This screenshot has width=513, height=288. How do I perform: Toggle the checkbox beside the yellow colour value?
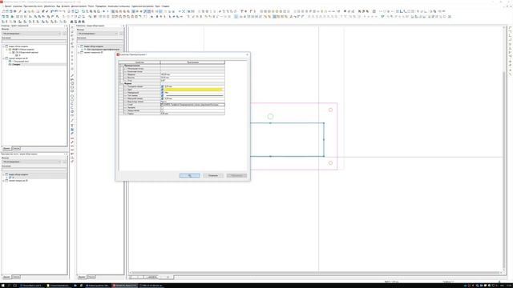[x=162, y=90]
